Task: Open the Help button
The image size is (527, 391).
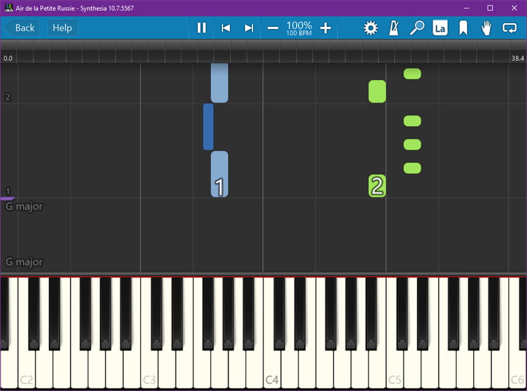Action: click(x=63, y=28)
